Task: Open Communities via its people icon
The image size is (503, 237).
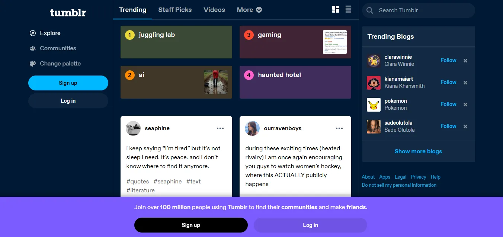Action: point(33,48)
